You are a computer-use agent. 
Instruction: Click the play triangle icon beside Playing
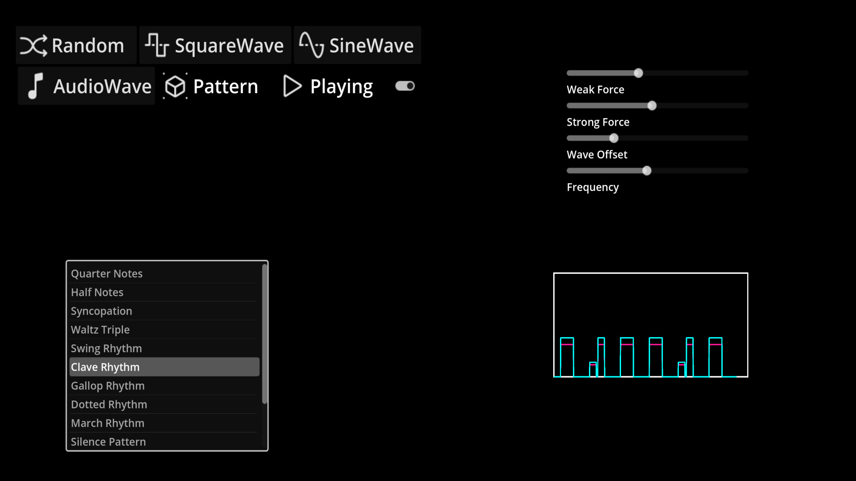(x=292, y=86)
